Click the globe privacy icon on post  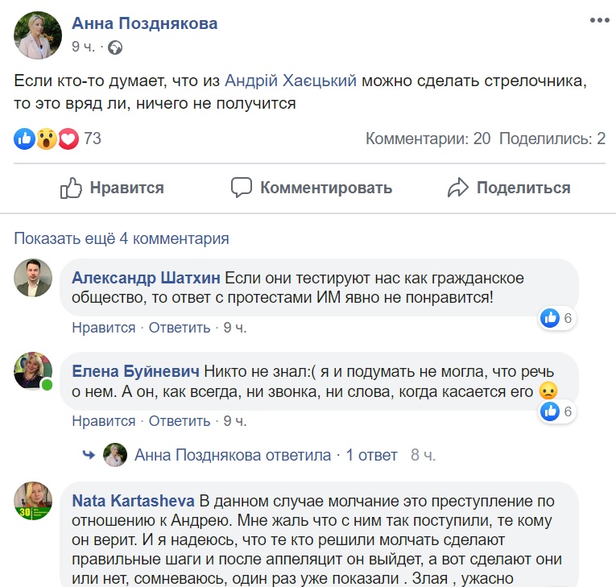click(x=114, y=48)
